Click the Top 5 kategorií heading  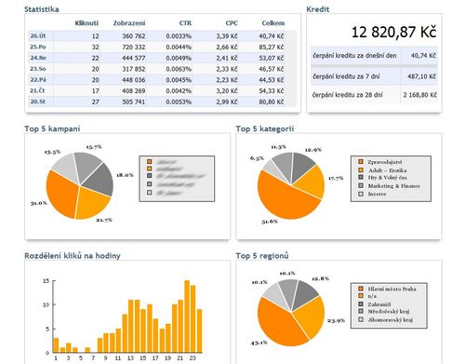(x=264, y=128)
